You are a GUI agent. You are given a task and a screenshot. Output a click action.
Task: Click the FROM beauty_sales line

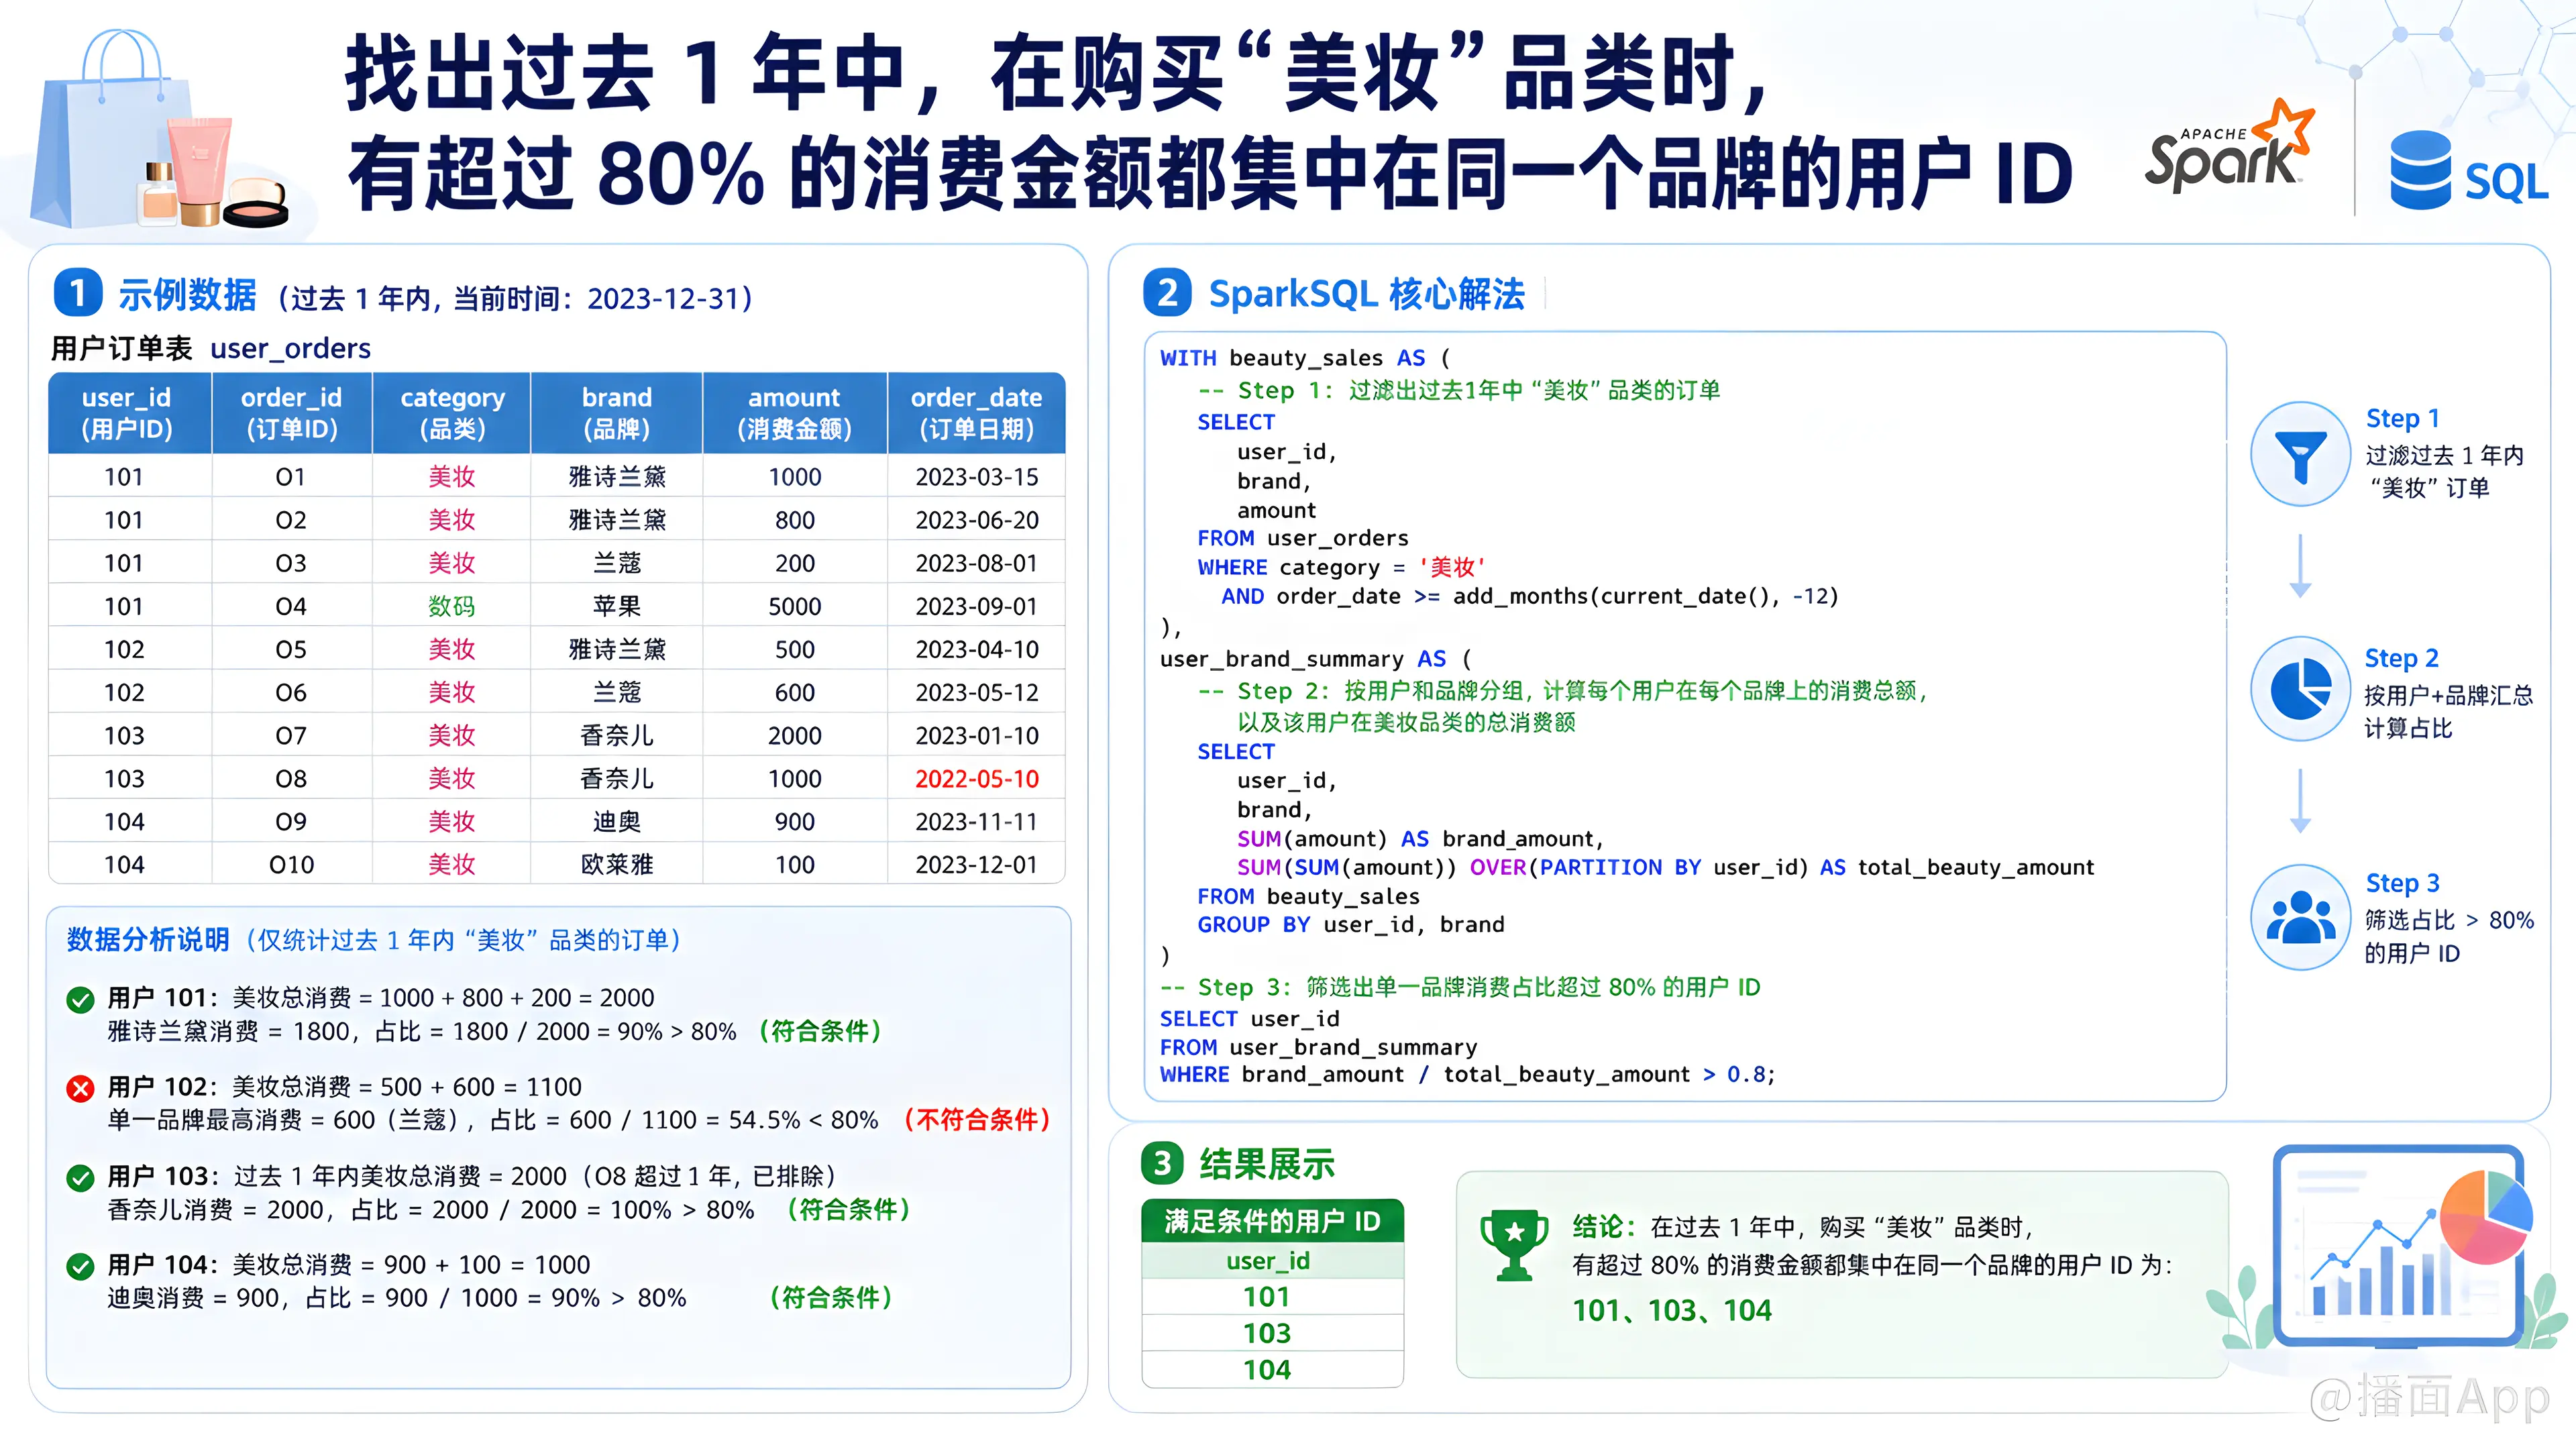pos(1308,897)
